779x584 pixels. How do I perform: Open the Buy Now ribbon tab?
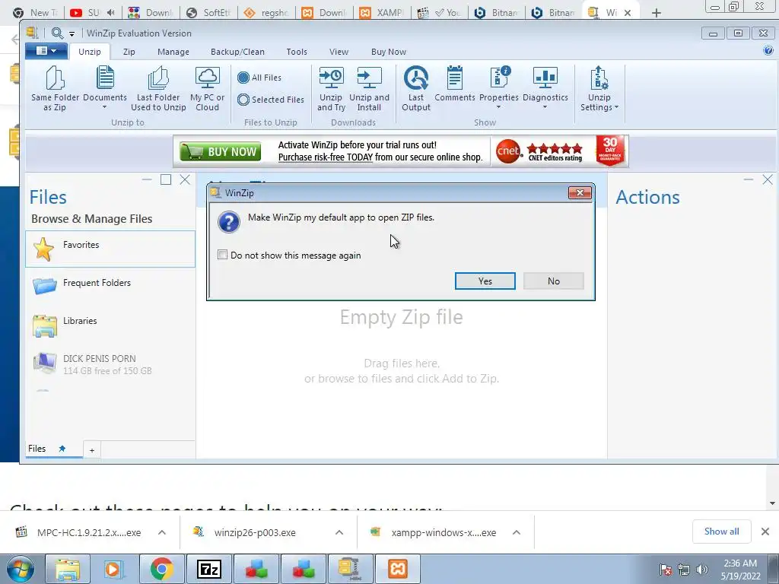tap(389, 52)
